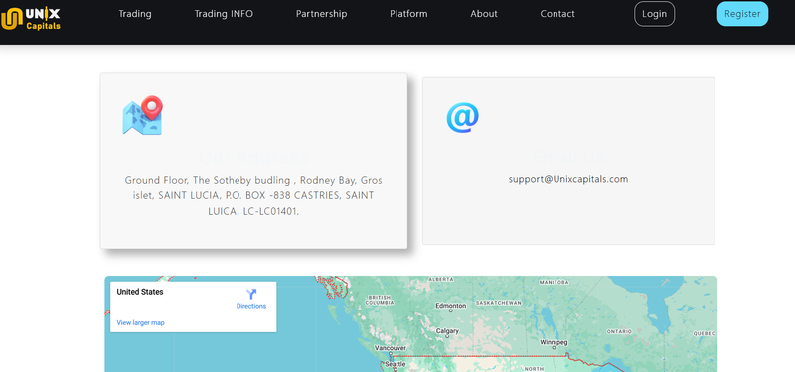Click the blue @ email icon
795x372 pixels.
click(462, 117)
